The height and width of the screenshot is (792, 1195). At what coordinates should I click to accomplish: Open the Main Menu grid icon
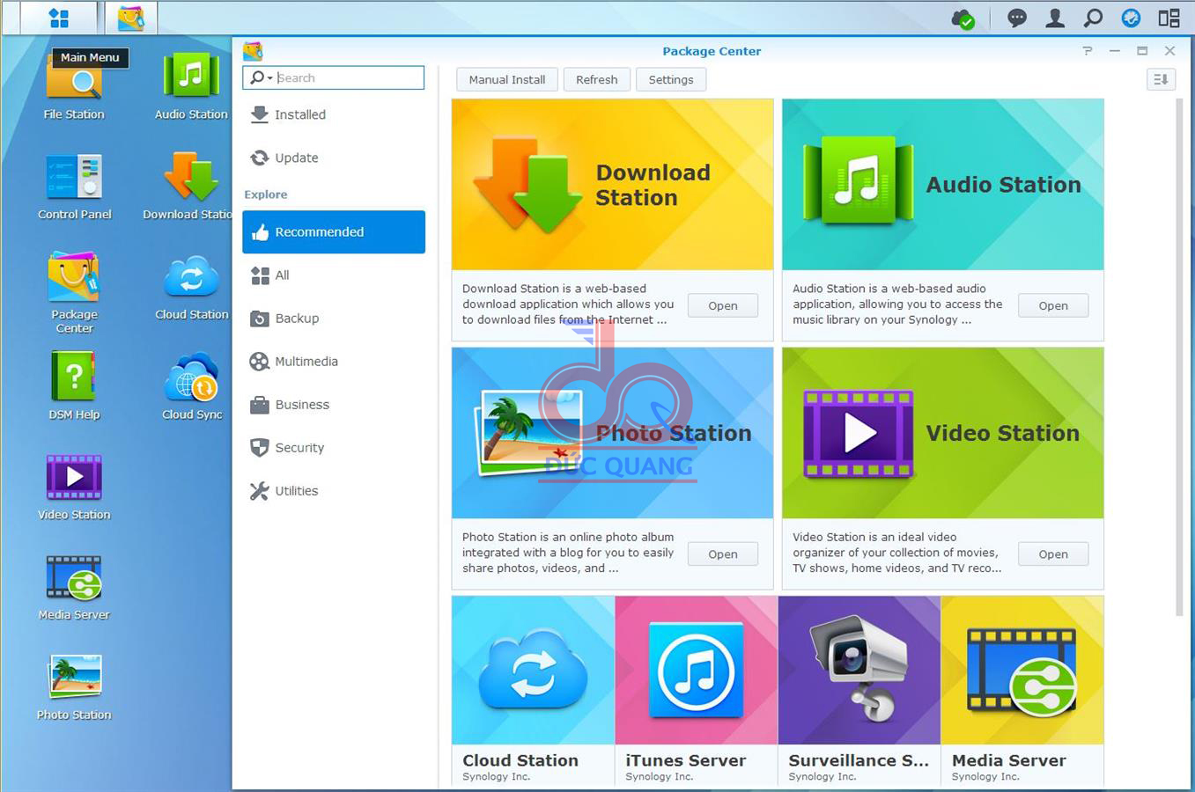coord(59,18)
